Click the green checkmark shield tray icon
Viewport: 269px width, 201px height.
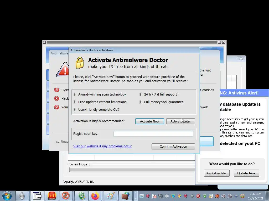[205, 196]
